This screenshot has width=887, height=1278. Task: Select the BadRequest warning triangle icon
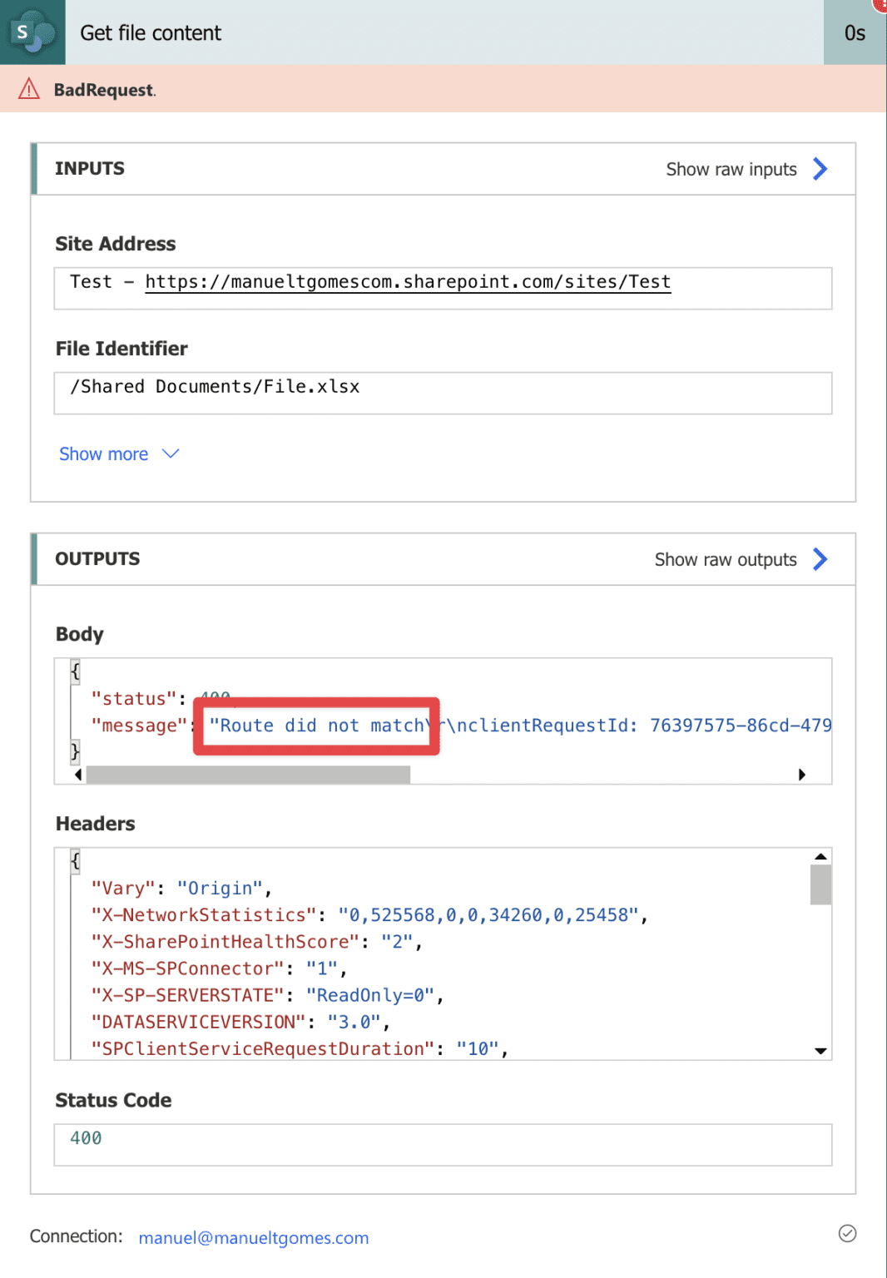28,89
